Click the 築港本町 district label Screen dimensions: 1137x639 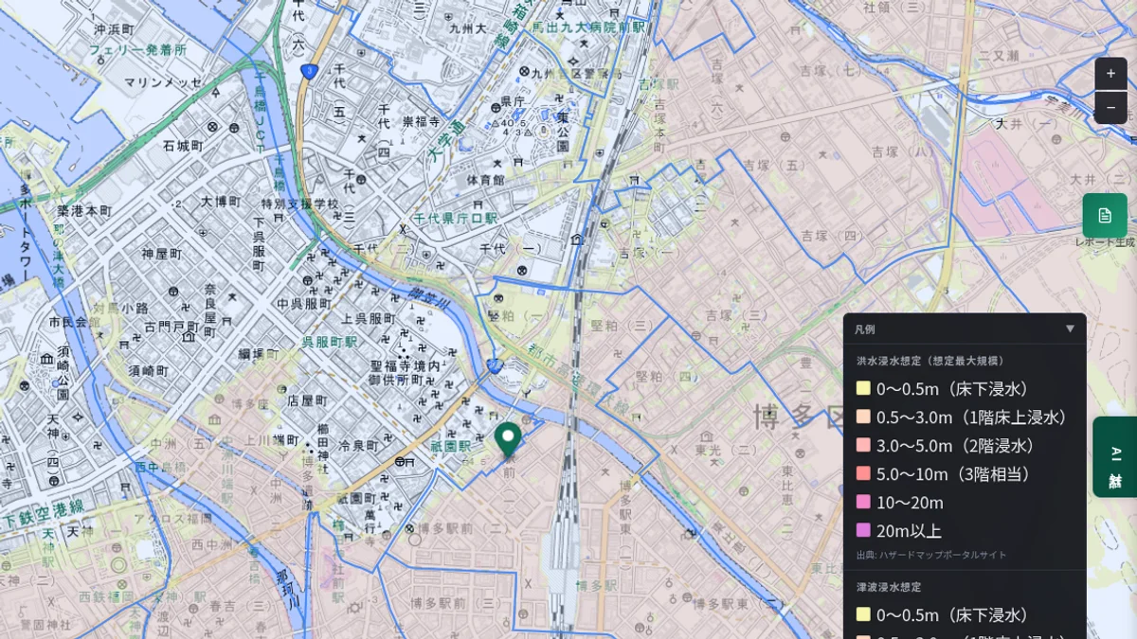[x=84, y=210]
